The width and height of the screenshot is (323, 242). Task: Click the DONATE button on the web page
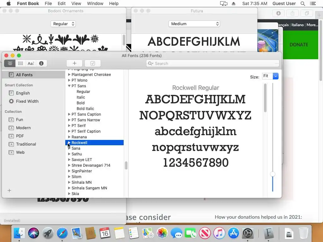click(299, 45)
